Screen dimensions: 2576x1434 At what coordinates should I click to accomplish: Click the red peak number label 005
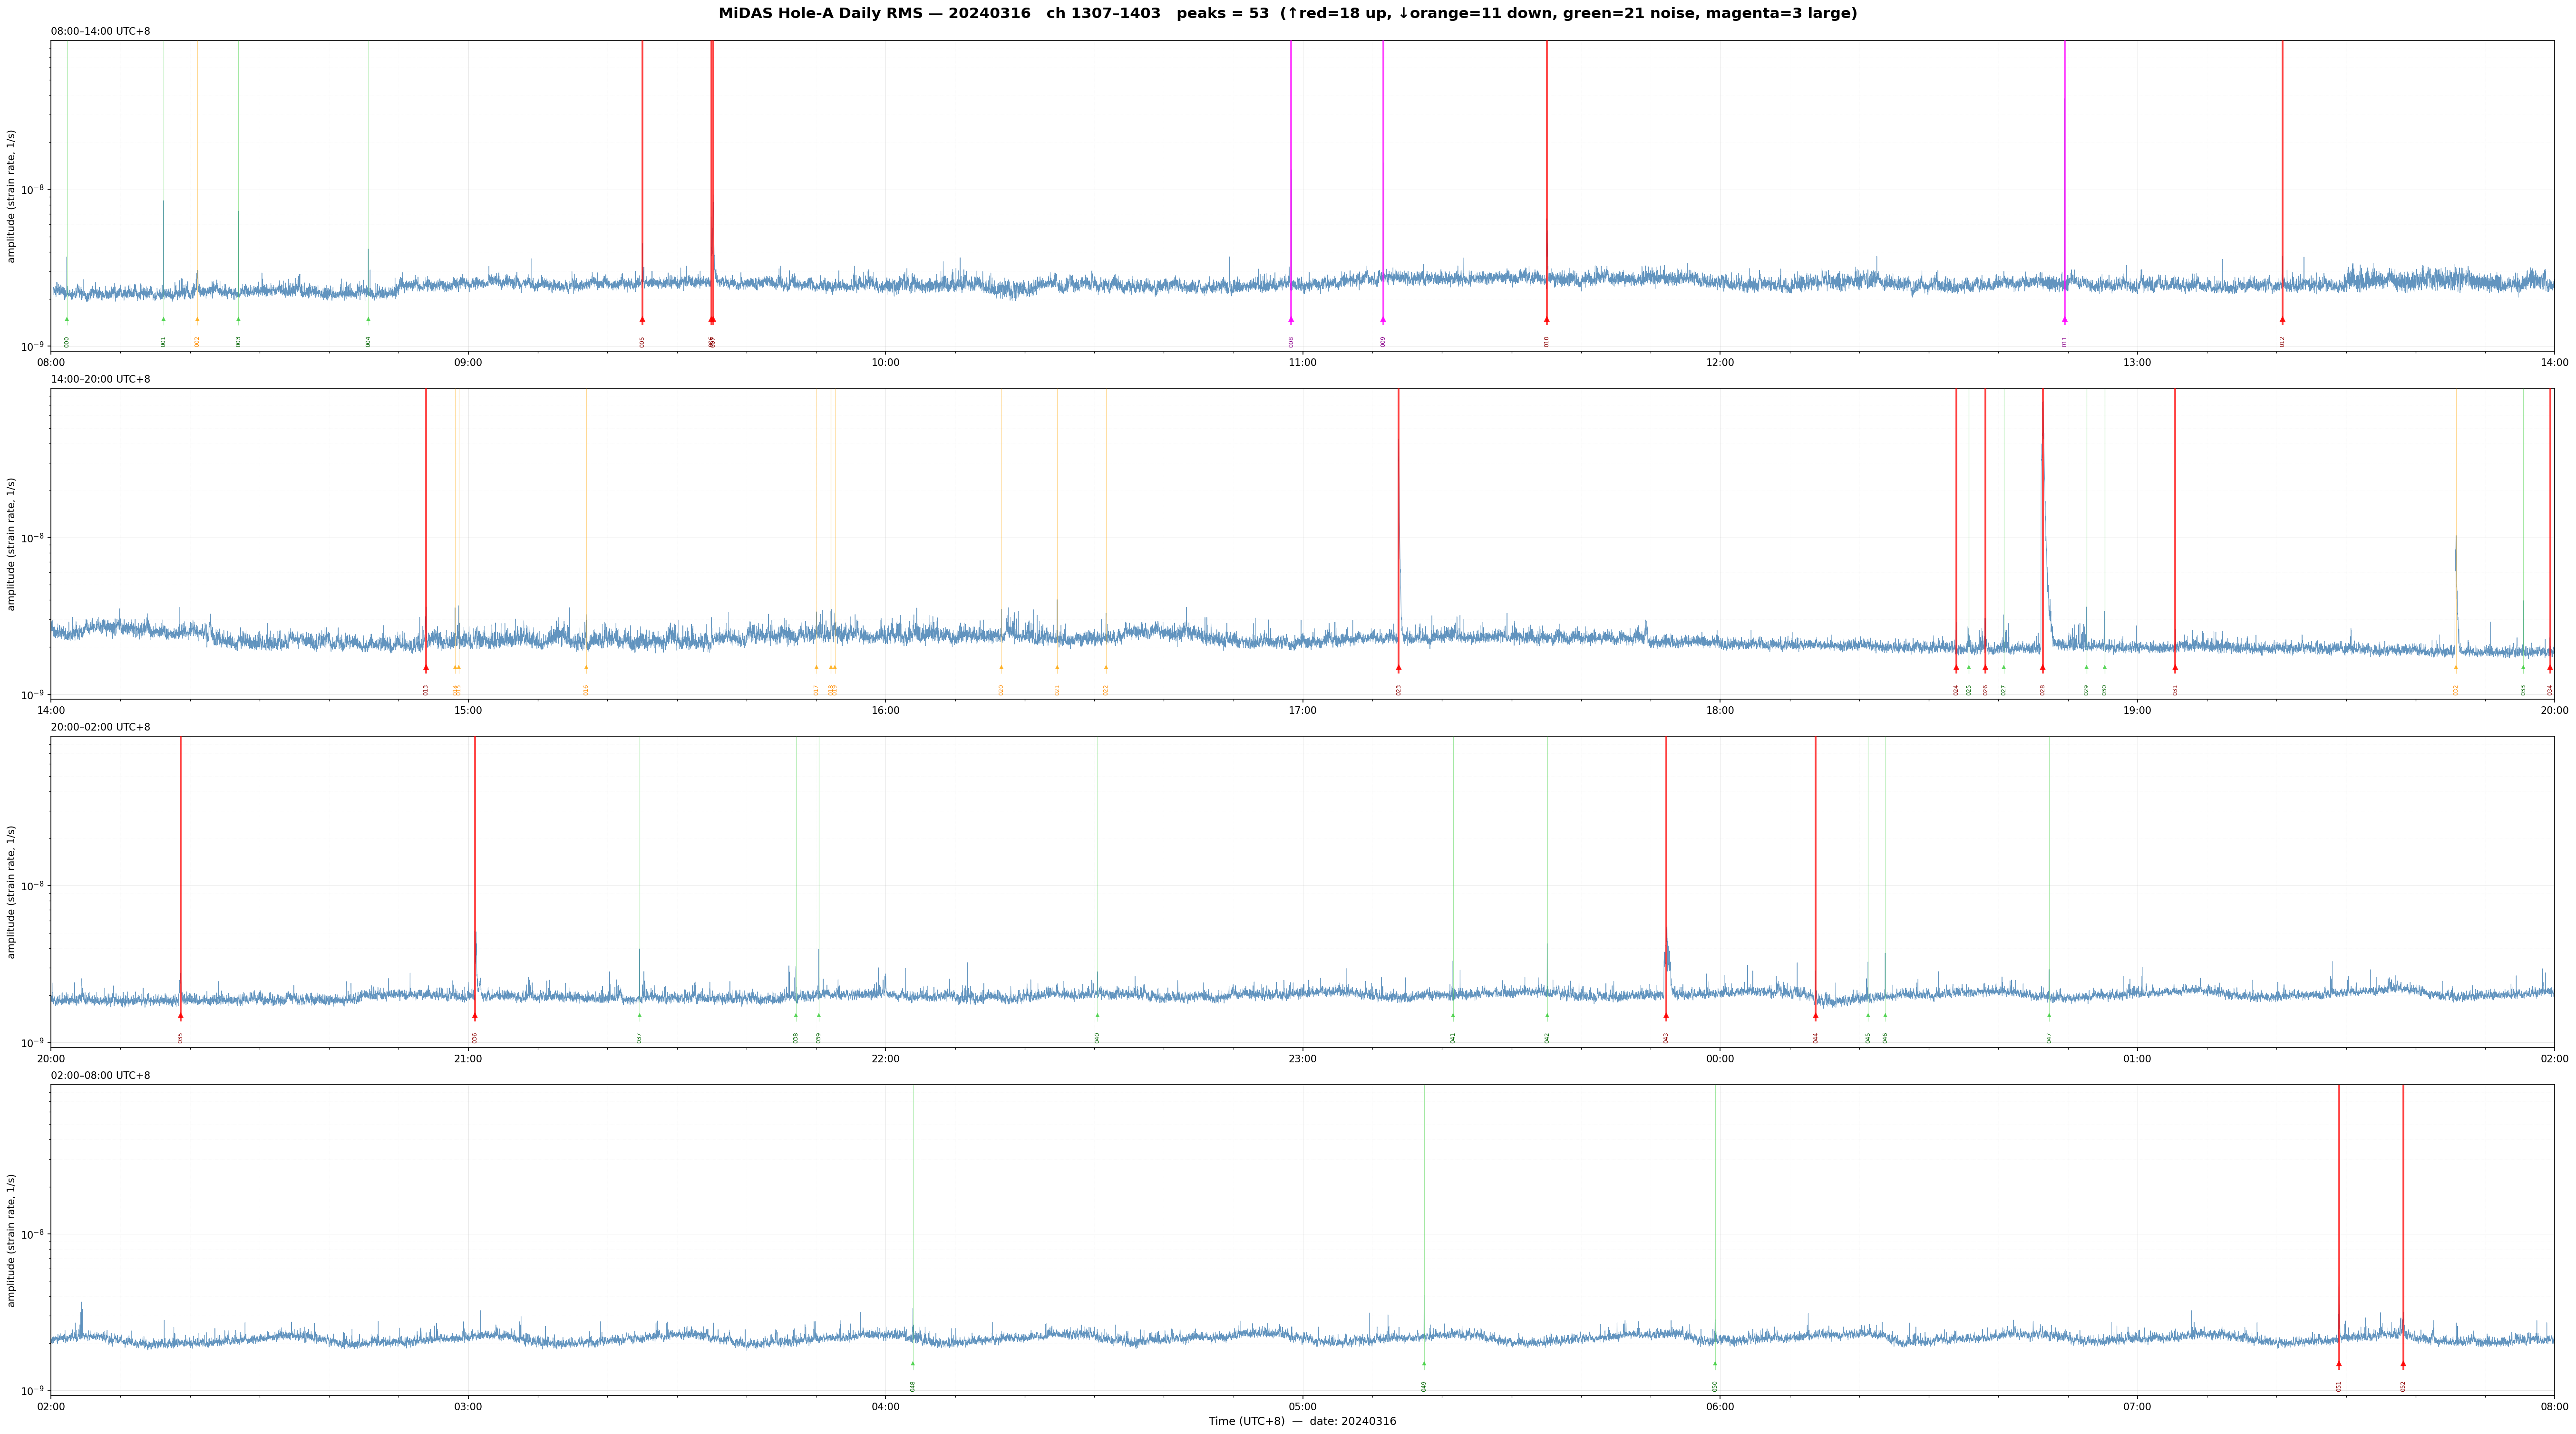[642, 342]
